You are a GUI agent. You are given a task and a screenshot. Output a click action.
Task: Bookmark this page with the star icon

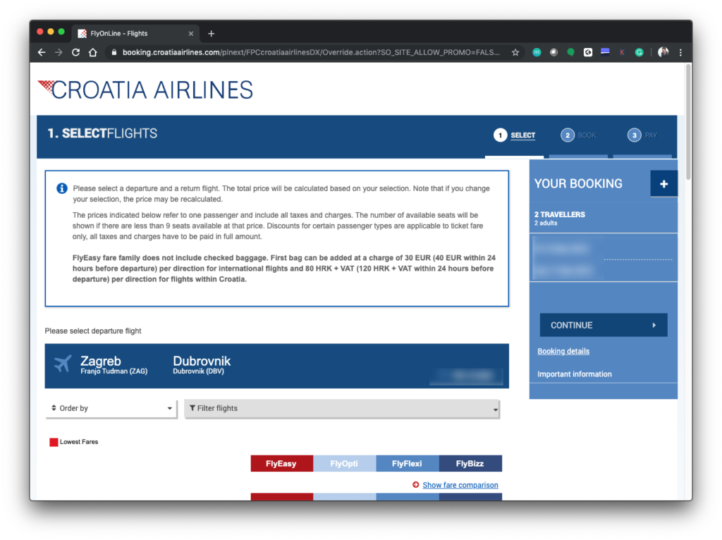tap(515, 52)
